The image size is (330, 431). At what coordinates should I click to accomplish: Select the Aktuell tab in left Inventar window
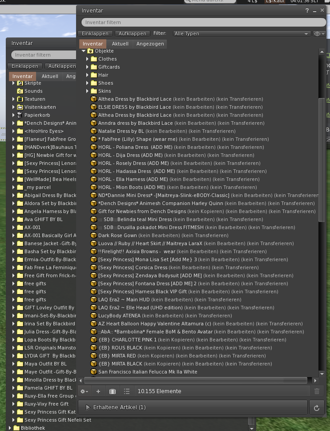pyautogui.click(x=50, y=76)
